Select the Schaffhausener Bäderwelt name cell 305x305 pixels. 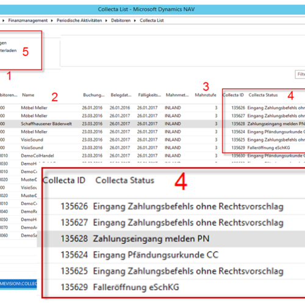(x=46, y=124)
